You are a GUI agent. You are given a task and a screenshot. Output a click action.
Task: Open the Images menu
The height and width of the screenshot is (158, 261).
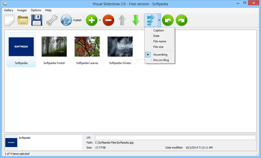click(x=22, y=10)
